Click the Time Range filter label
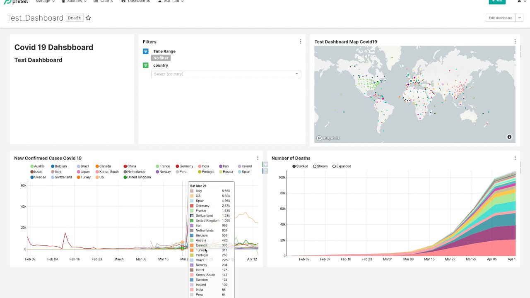This screenshot has height=298, width=530. pos(164,51)
